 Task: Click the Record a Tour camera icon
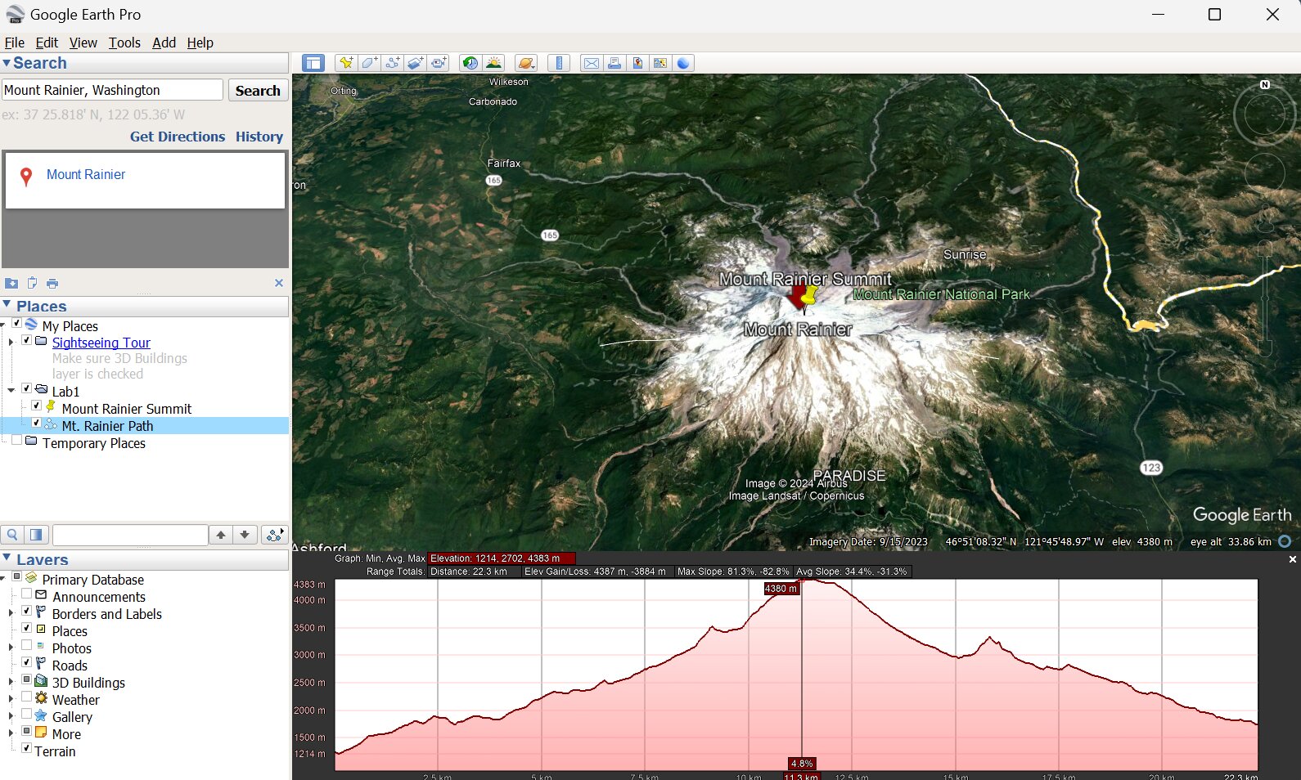(439, 63)
